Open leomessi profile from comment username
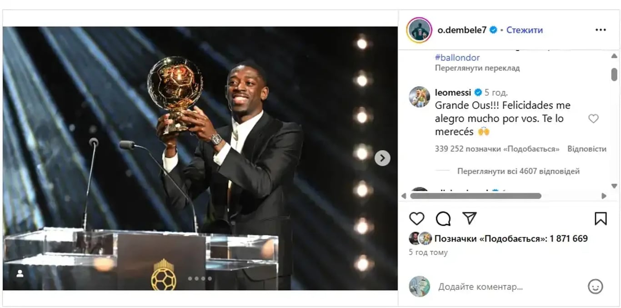This screenshot has height=308, width=621. tap(453, 93)
